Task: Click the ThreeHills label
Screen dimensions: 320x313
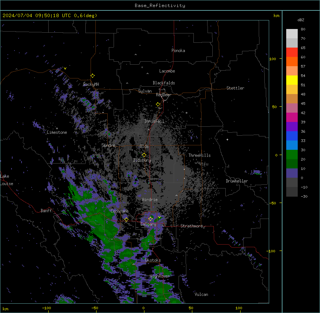Action: coord(199,155)
